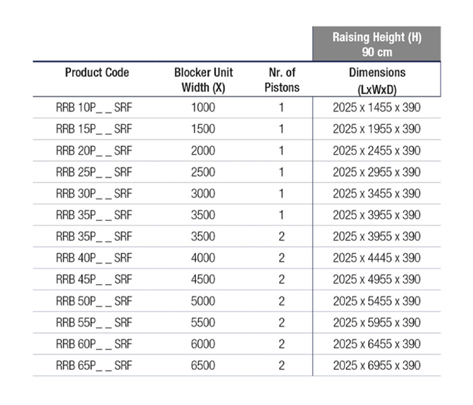Click dimensions 2025 x 5955 x 390
The height and width of the screenshot is (405, 473).
(x=376, y=323)
